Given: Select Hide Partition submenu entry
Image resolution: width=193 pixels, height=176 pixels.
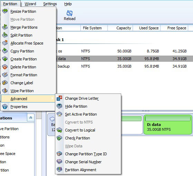Looking at the screenshot, I should click(88, 106).
